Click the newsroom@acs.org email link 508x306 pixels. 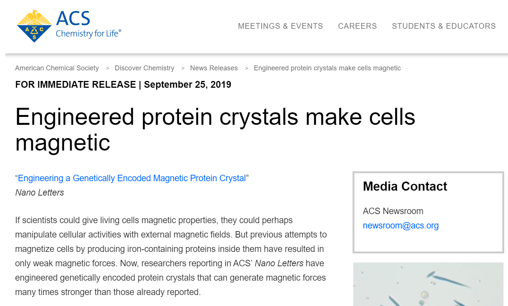(x=401, y=226)
